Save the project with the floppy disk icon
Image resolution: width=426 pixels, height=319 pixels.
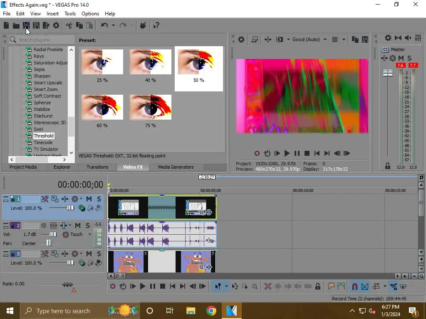(26, 25)
